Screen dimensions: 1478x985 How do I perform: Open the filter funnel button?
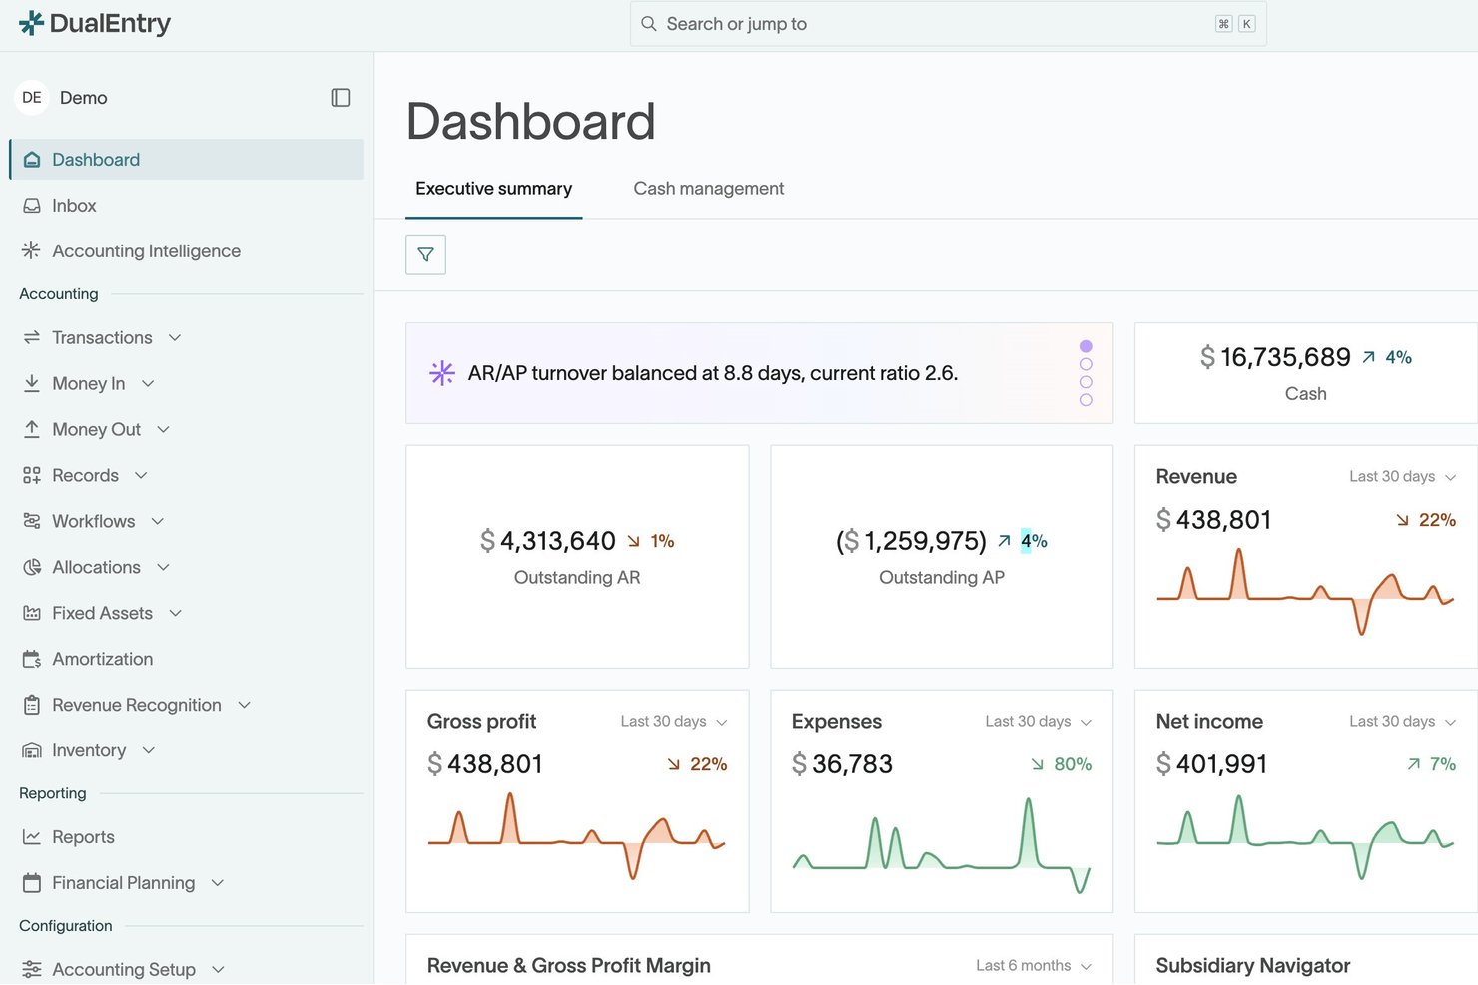[425, 254]
